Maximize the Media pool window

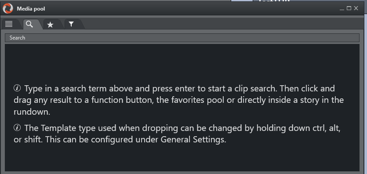pyautogui.click(x=349, y=8)
